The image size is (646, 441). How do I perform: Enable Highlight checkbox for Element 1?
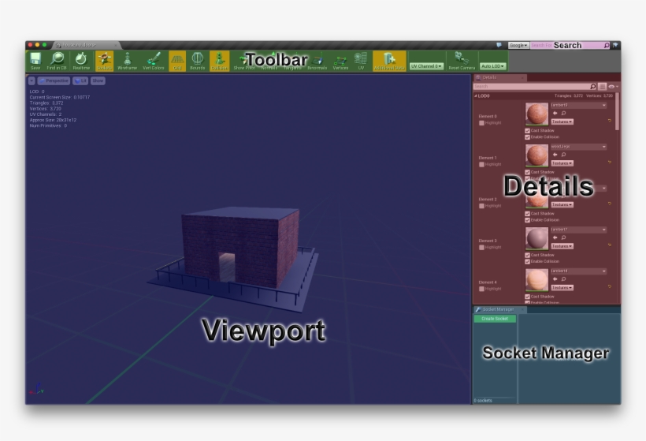coord(481,165)
